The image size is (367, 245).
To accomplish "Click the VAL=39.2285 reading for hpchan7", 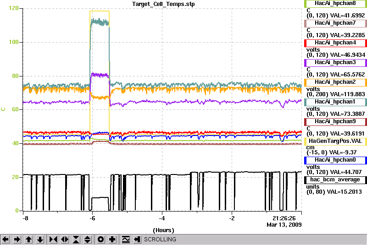I will coord(347,35).
